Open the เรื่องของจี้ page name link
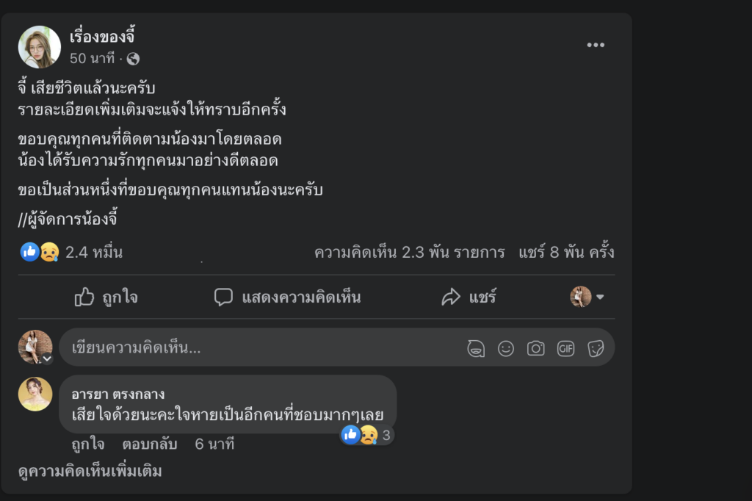The image size is (752, 501). [102, 37]
